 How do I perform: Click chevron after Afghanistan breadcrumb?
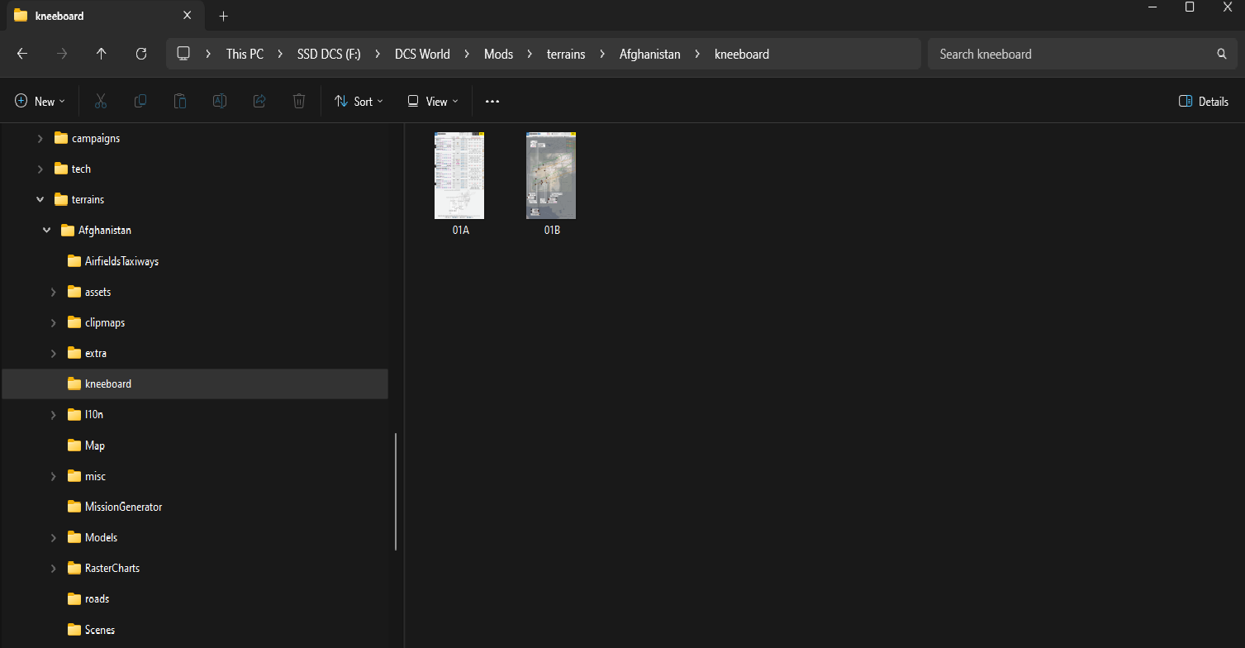click(x=698, y=54)
